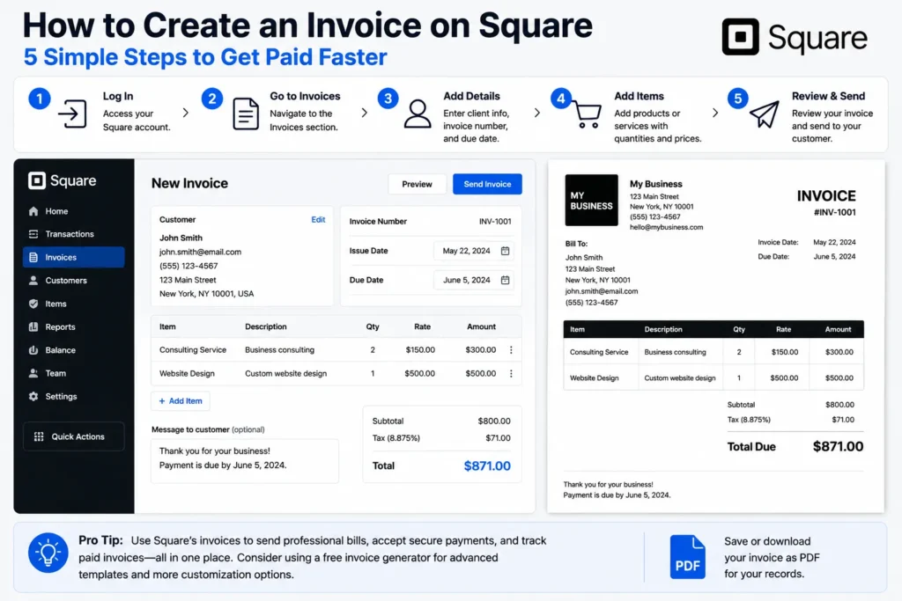Open the Settings menu item
The width and height of the screenshot is (902, 601).
click(74, 397)
